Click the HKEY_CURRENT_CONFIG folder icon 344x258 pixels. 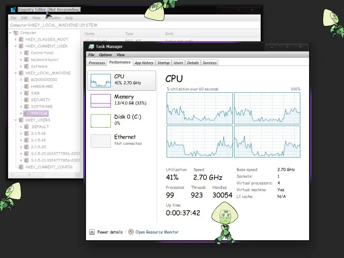point(21,167)
